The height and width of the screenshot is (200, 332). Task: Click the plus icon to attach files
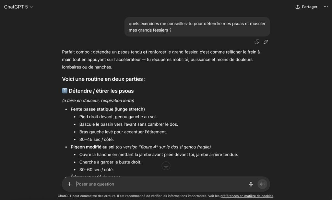(69, 184)
